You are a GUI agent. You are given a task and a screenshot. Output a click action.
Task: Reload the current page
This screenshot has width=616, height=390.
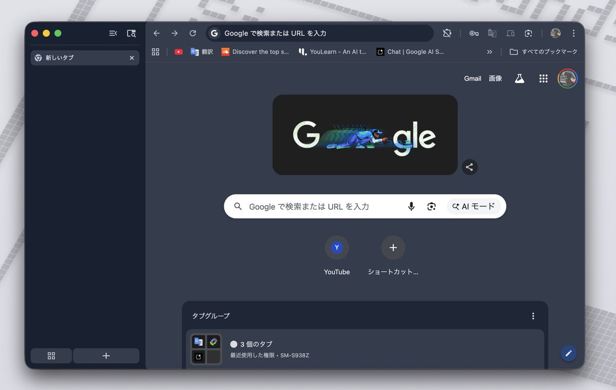point(192,33)
